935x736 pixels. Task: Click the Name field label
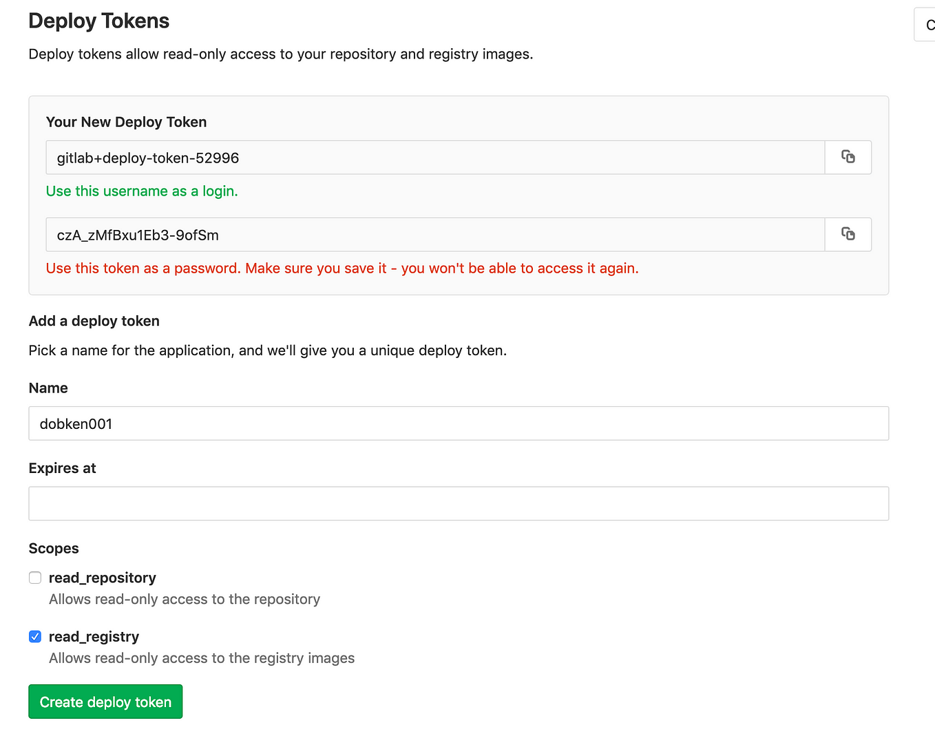tap(48, 388)
